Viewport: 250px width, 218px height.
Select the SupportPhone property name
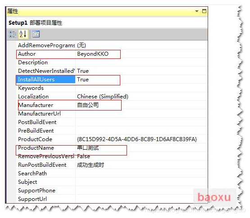pyautogui.click(x=37, y=191)
